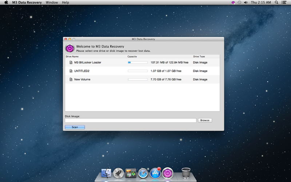Screen dimensions: 291x182
Task: Open the Help menu
Action: (65, 3)
